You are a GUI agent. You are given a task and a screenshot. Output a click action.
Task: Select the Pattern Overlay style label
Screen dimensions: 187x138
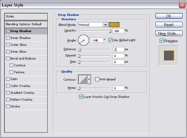pos(22,100)
